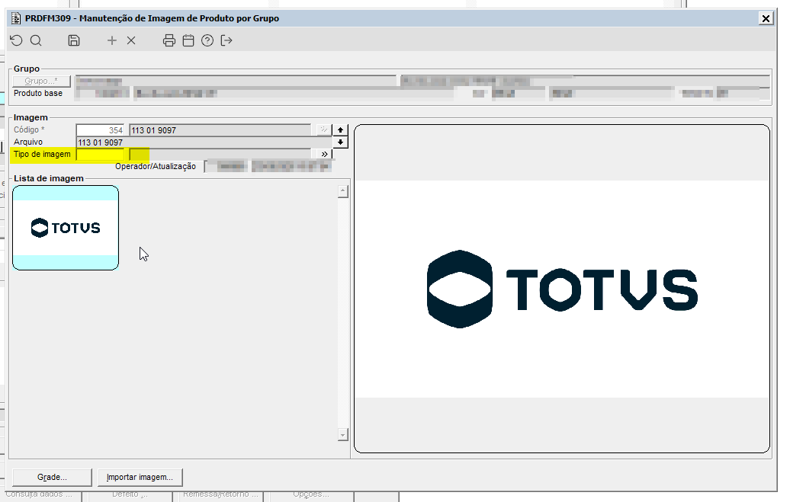This screenshot has width=790, height=502.
Task: Add a new record with plus icon
Action: pyautogui.click(x=112, y=41)
